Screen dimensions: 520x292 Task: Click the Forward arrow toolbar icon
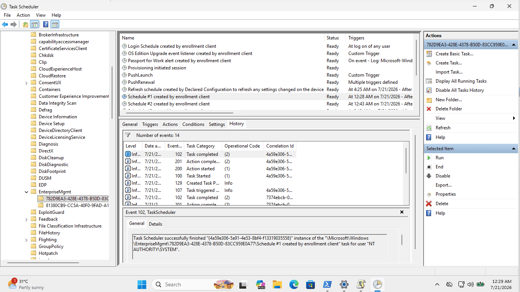click(14, 25)
